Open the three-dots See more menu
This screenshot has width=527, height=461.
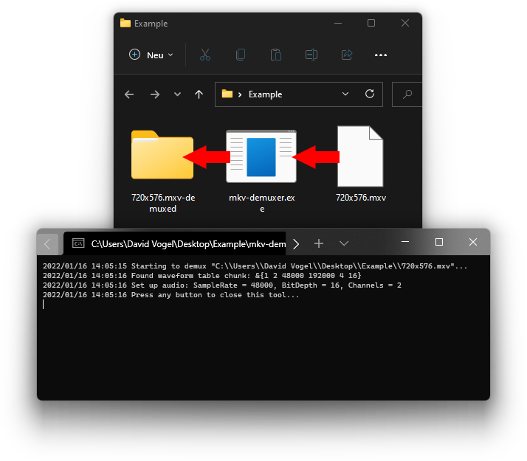[x=381, y=55]
